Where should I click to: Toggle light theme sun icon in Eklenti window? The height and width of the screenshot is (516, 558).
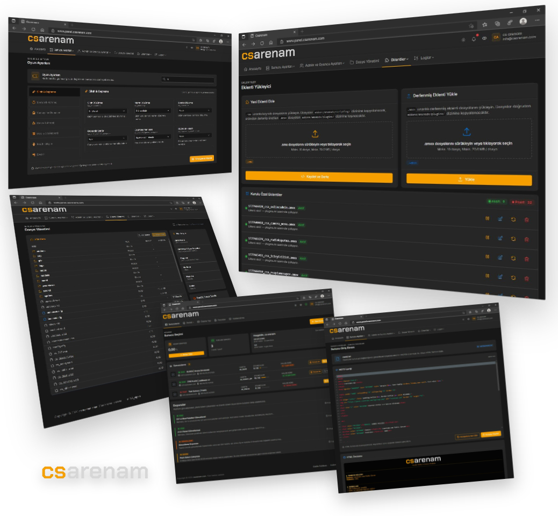[463, 39]
